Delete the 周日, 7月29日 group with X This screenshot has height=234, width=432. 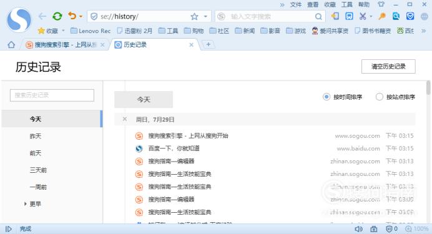tap(125, 119)
